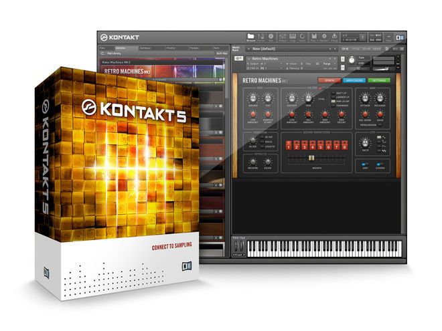Select the Retro Machines MK2 library banner
Screen dimensions: 442x331
tap(163, 71)
